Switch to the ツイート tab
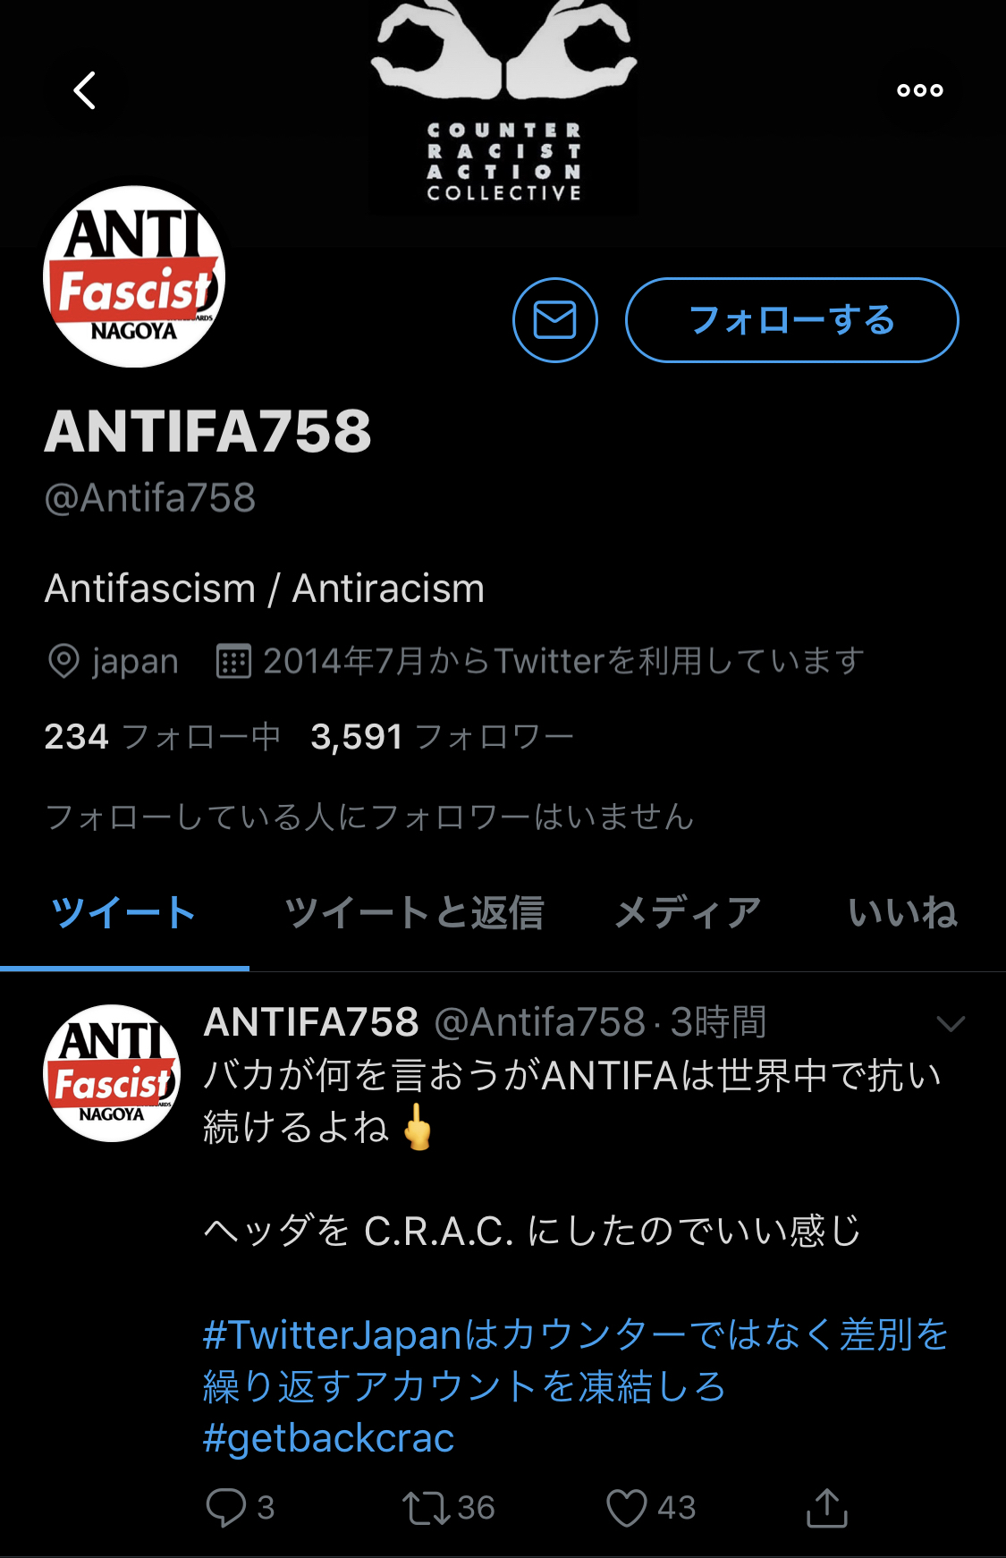The height and width of the screenshot is (1558, 1006). pyautogui.click(x=124, y=913)
